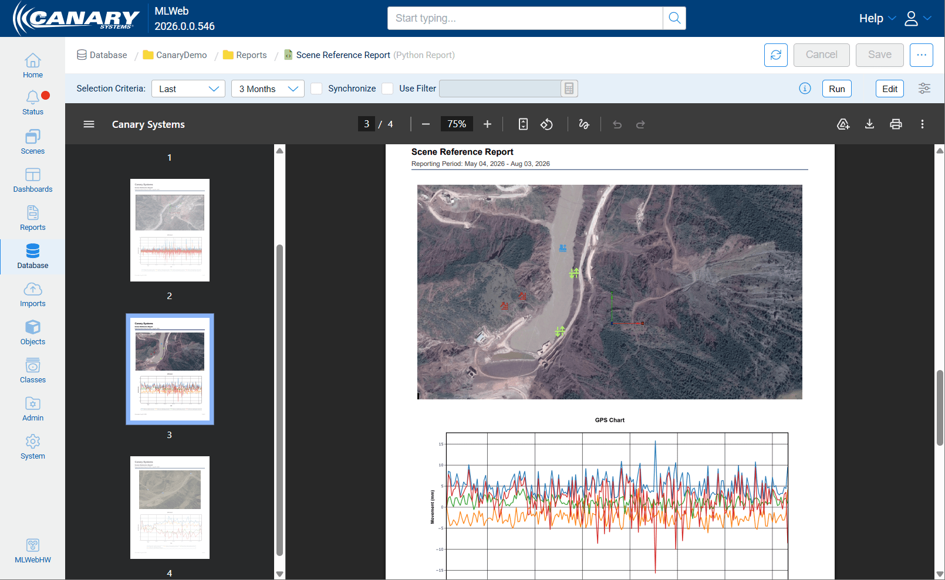The image size is (945, 580).
Task: Click the Canary Systems logo
Action: [x=76, y=18]
